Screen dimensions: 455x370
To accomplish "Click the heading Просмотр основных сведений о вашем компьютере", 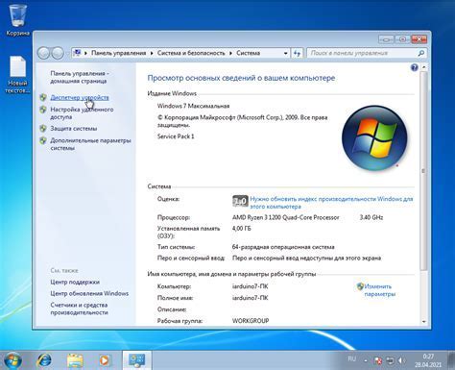I will pyautogui.click(x=241, y=78).
